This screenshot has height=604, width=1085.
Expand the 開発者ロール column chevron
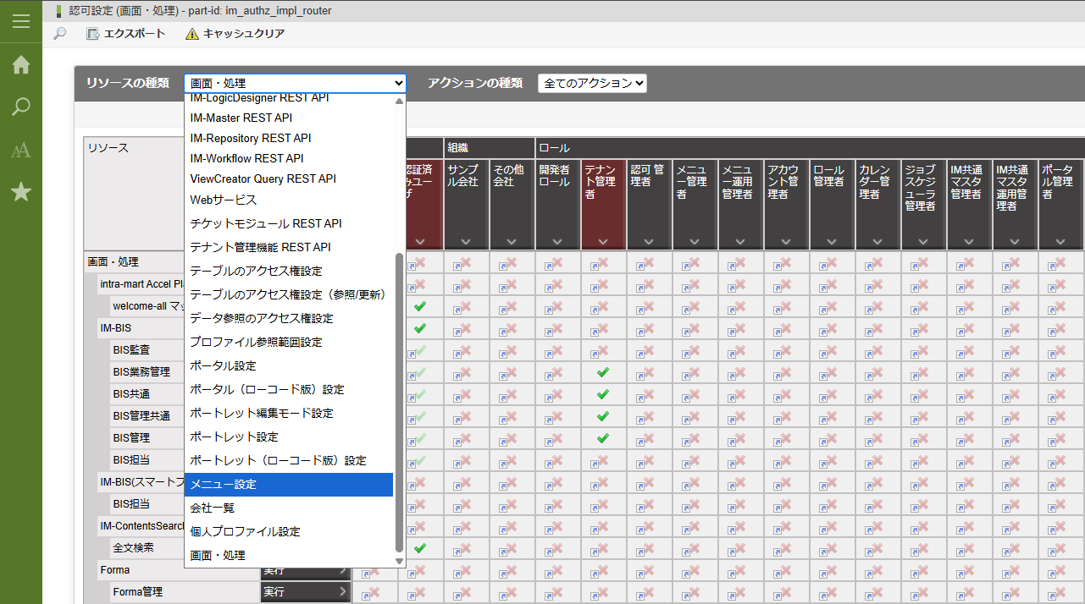coord(557,242)
